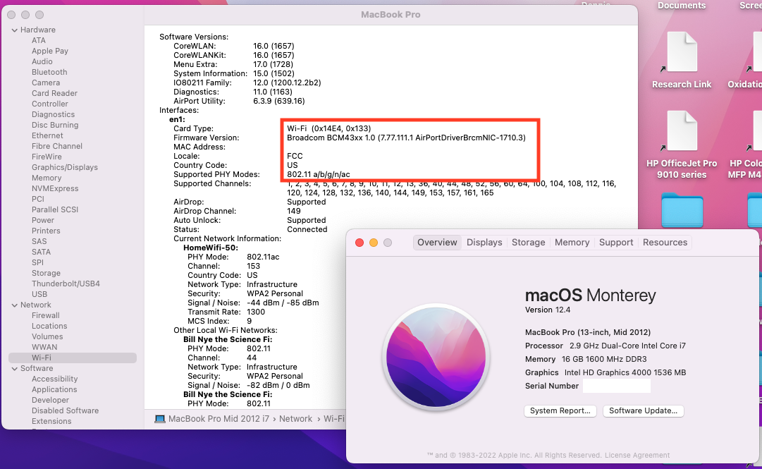
Task: Select Volumes under Network
Action: (47, 337)
